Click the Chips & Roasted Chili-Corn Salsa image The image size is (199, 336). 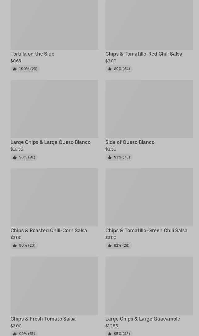click(54, 197)
